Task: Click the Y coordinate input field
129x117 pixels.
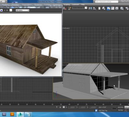Action: (x=82, y=107)
